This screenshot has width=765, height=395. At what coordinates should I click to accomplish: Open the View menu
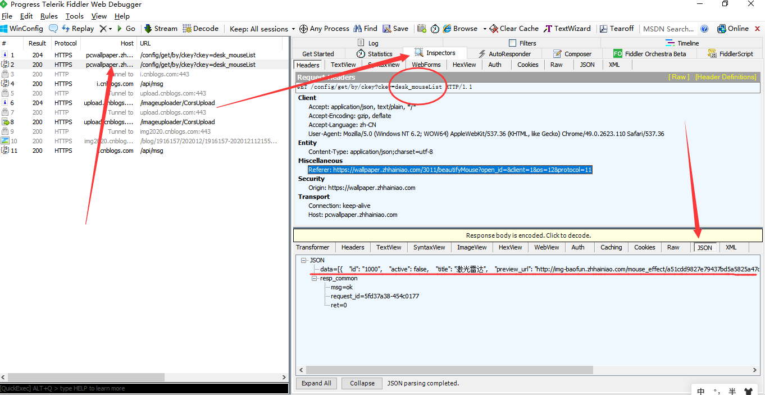99,16
